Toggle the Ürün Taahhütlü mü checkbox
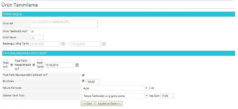Screen dimensions: 238x109 pyautogui.click(x=32, y=32)
